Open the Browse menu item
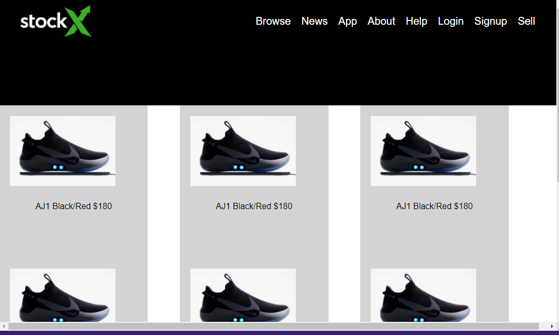This screenshot has width=559, height=335. tap(273, 21)
